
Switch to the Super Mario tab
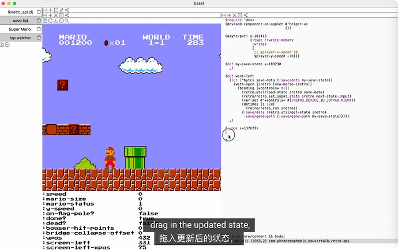tap(20, 29)
